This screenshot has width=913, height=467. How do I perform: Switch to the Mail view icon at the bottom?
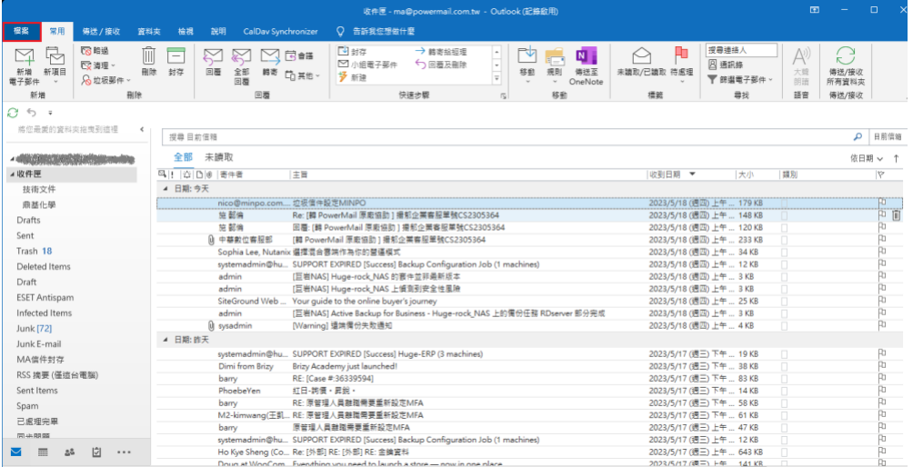(15, 452)
